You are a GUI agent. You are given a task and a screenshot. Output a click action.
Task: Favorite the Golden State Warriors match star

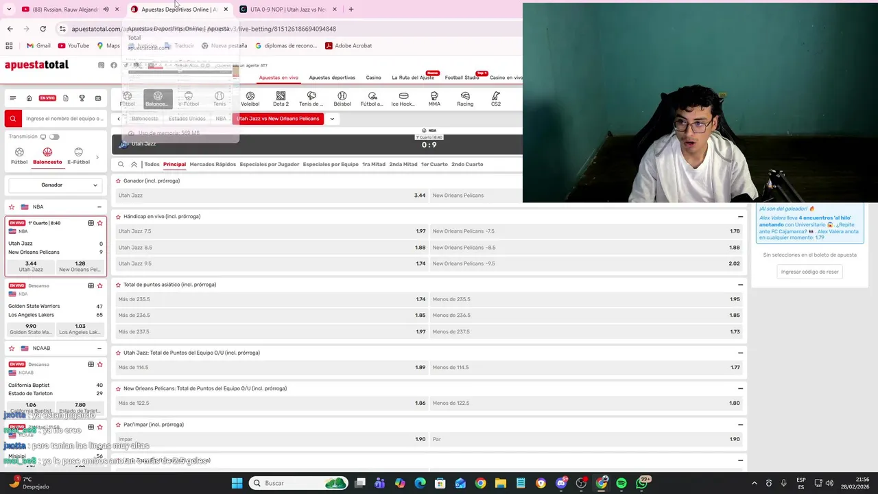[100, 285]
